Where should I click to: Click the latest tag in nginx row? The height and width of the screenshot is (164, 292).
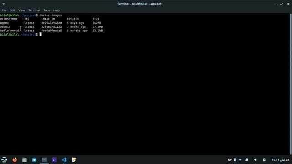click(29, 23)
